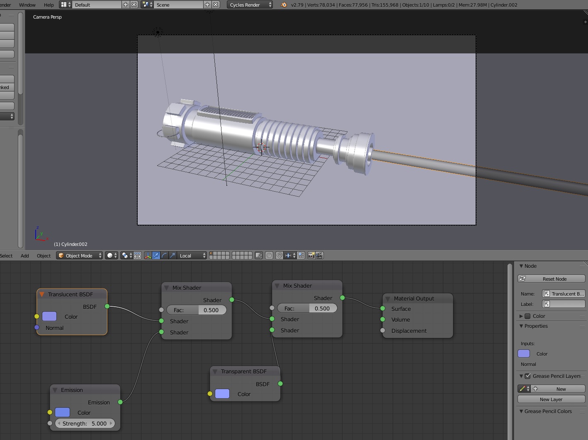
Task: Toggle the 3D manipulator axes icon
Action: [x=148, y=255]
